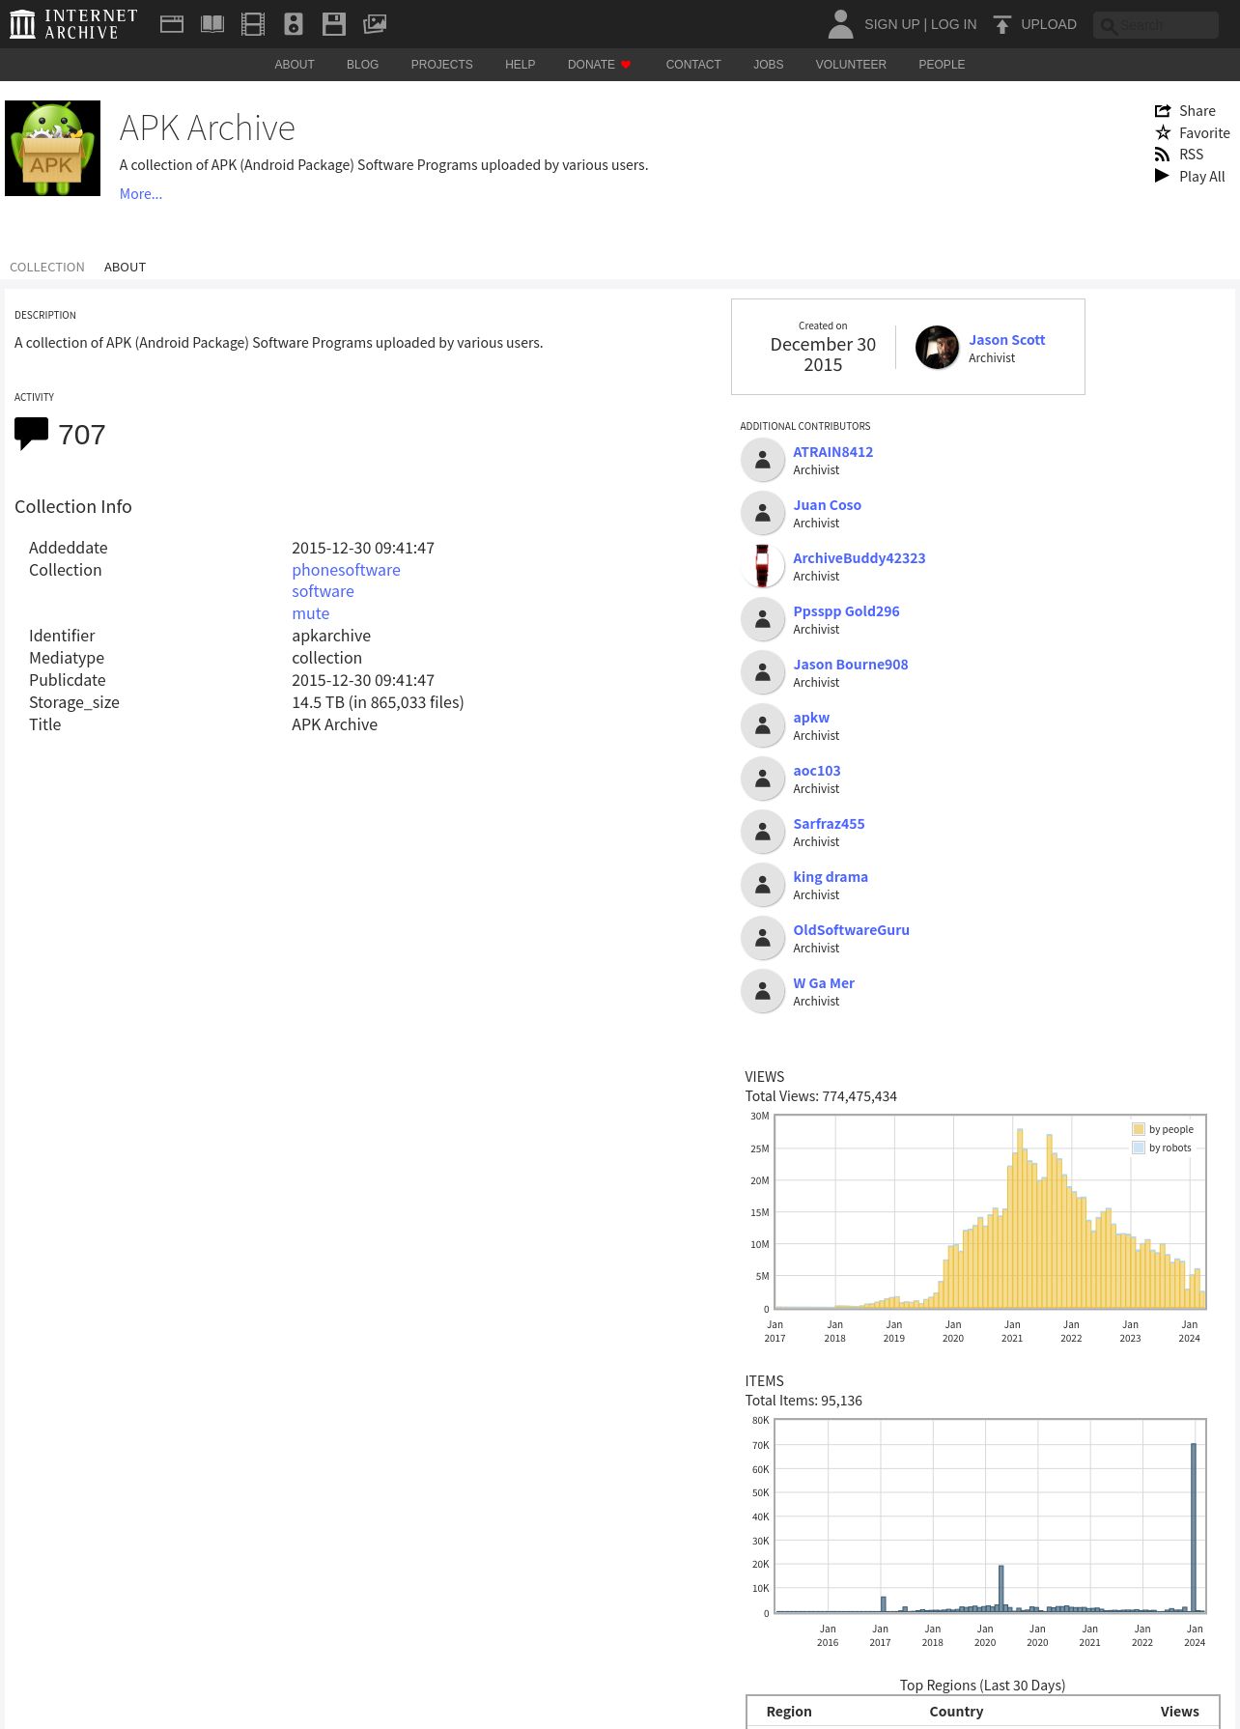Click the 'Total Items: 95,136' text
1240x1729 pixels.
(x=803, y=1401)
